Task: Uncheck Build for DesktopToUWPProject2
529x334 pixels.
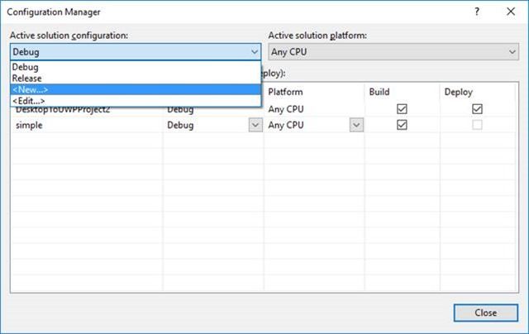Action: 403,109
